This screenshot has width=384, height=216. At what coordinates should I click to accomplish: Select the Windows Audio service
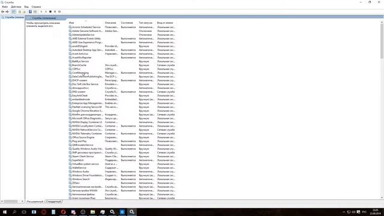[122, 172]
